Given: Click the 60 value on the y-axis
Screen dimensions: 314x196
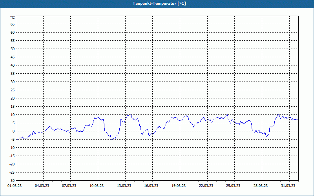Looking at the screenshot, I should pyautogui.click(x=13, y=33).
